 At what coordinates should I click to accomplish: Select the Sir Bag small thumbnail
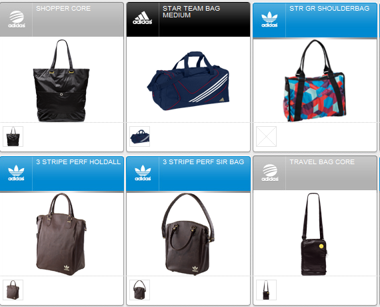(x=139, y=290)
